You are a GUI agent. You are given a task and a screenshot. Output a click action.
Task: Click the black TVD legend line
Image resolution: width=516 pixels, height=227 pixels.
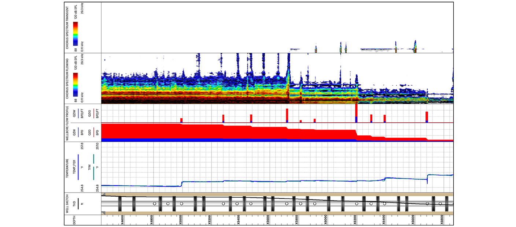[78, 204]
